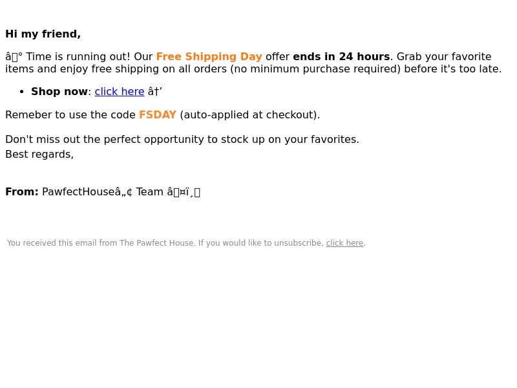Click the garbled heart emoji after "Team"

184,192
